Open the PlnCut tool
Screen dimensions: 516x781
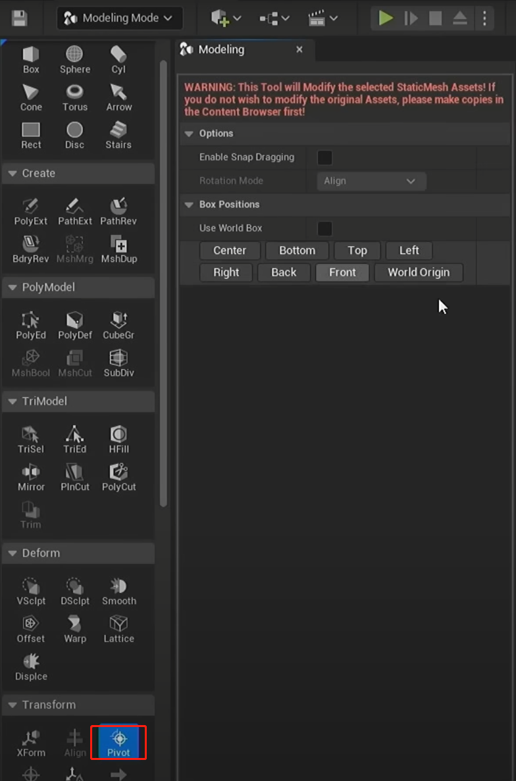75,478
